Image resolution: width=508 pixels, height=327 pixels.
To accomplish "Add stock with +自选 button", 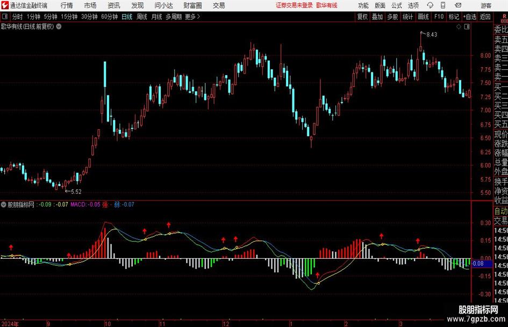I will pyautogui.click(x=469, y=17).
